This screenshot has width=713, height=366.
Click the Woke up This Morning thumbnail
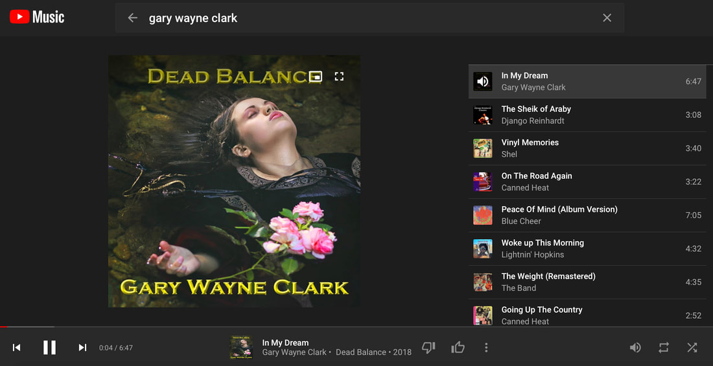pos(482,249)
